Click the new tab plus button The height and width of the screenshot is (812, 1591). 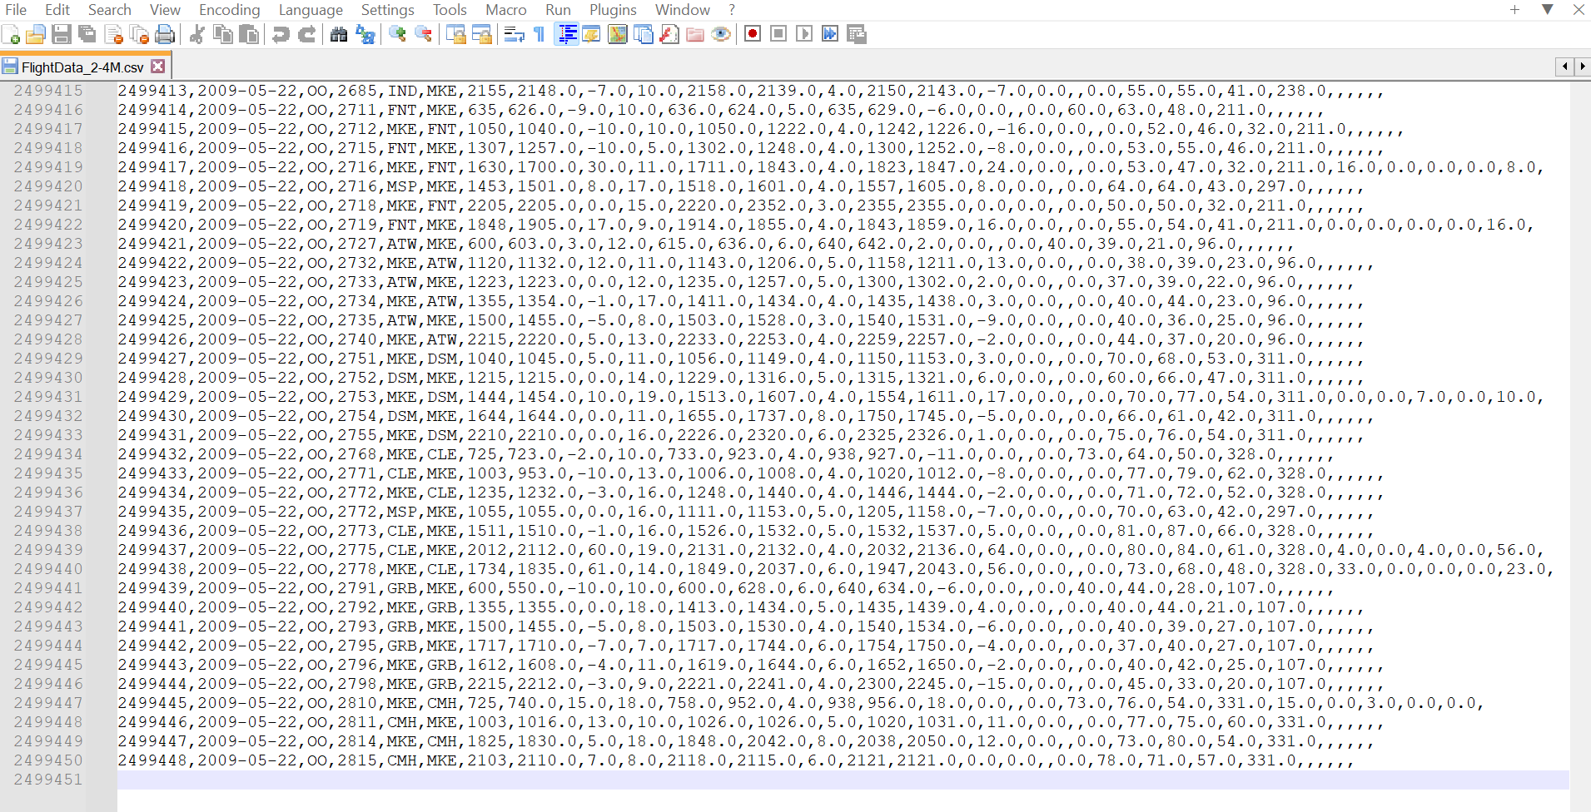(x=1514, y=10)
